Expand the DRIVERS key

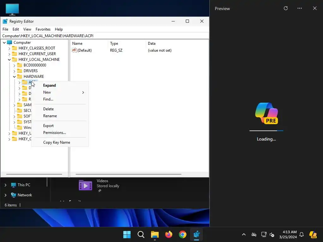14,71
